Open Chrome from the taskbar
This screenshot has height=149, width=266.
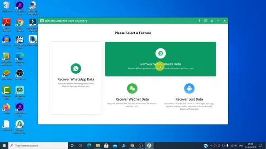tap(132, 145)
